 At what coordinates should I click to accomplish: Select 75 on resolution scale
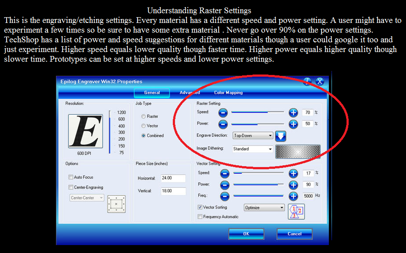(x=121, y=153)
